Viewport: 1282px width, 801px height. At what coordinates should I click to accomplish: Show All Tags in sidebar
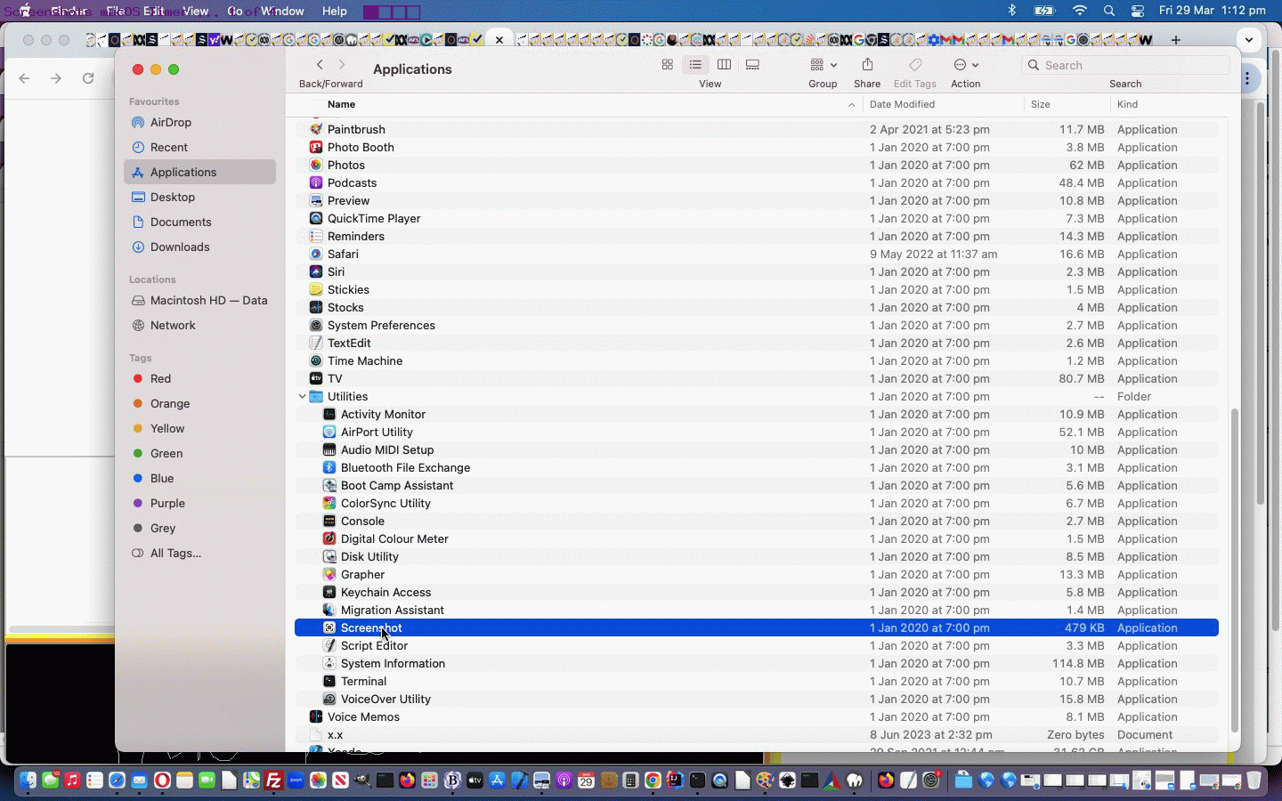199,553
